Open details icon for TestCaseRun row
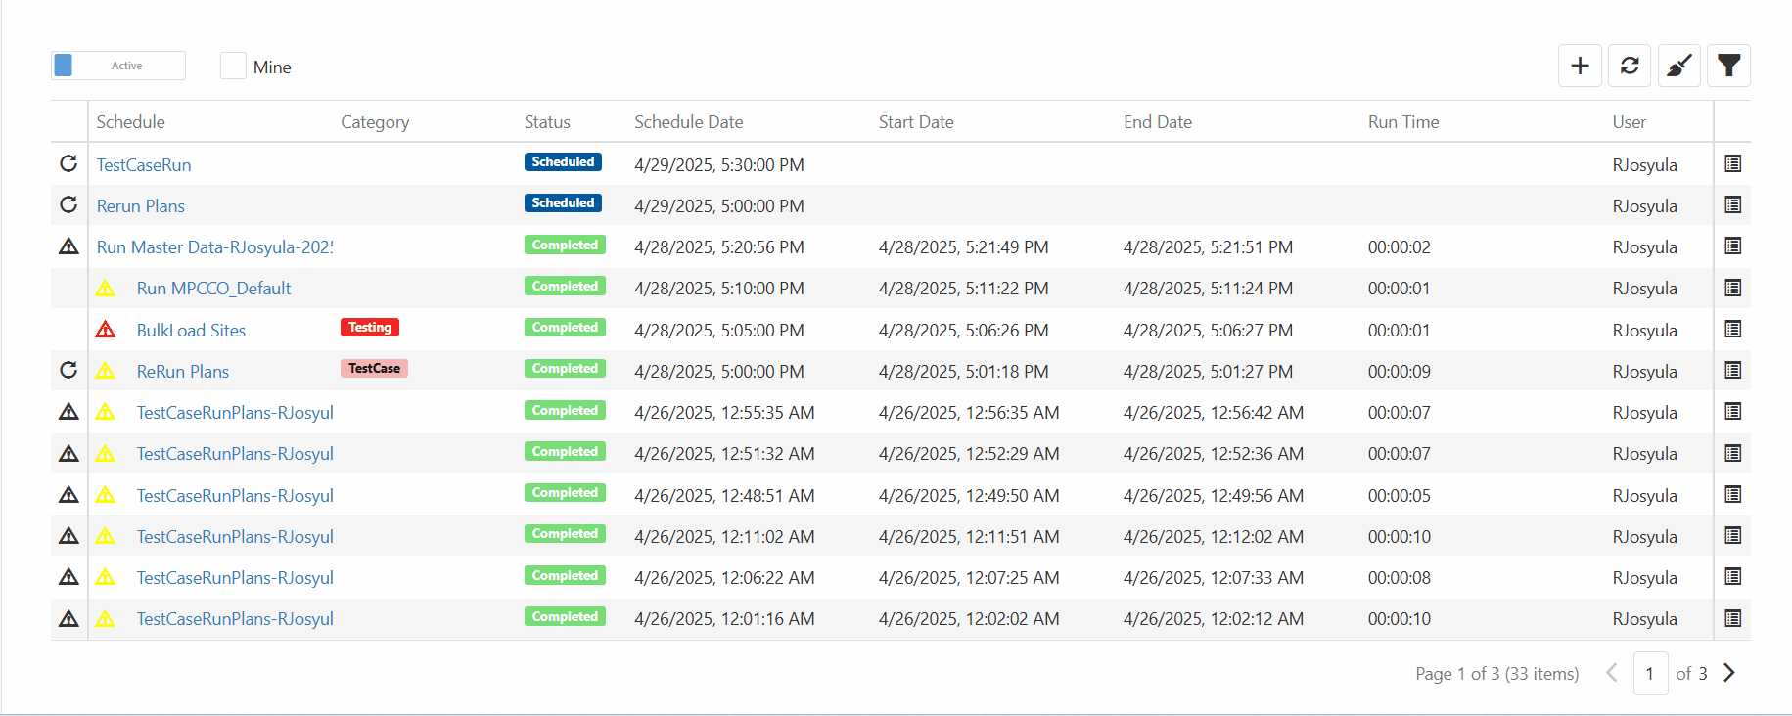1792x716 pixels. tap(1732, 164)
